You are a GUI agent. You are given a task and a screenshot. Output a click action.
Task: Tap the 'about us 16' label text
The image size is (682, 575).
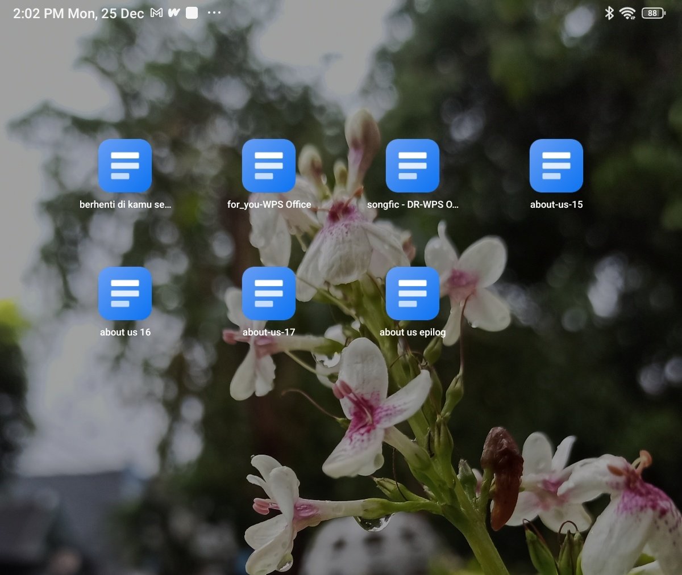(125, 332)
